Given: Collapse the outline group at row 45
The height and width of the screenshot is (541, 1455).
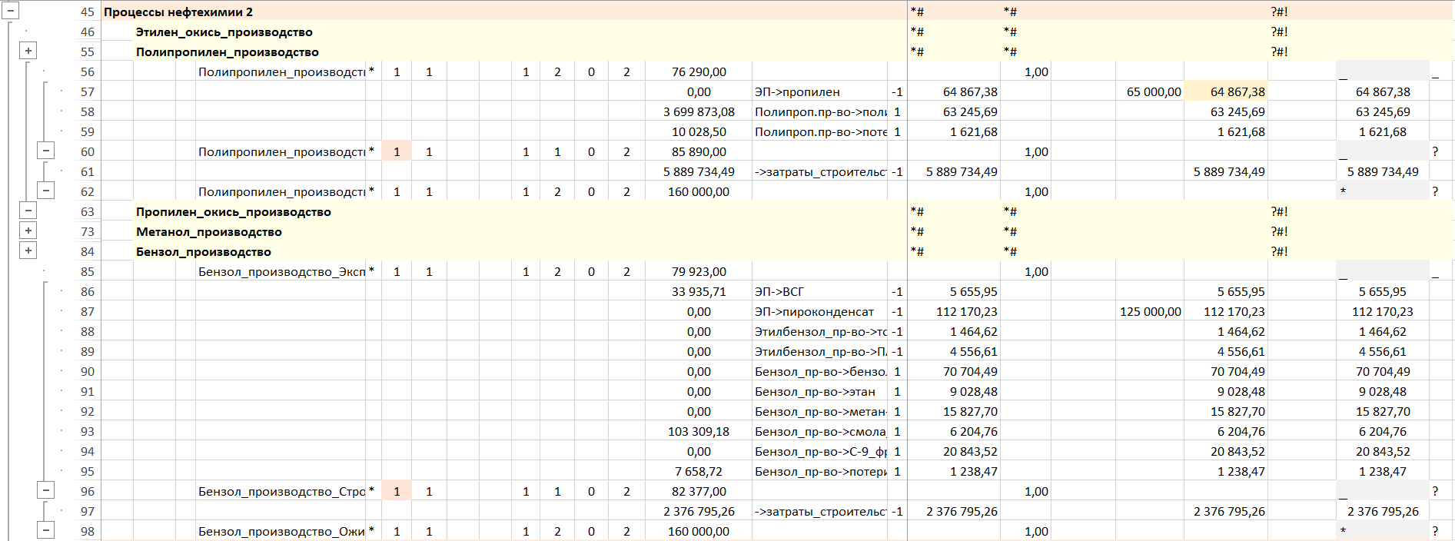Looking at the screenshot, I should click(11, 12).
